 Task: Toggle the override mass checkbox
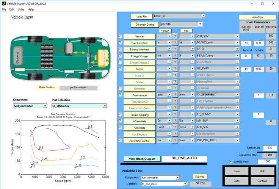coord(232,162)
